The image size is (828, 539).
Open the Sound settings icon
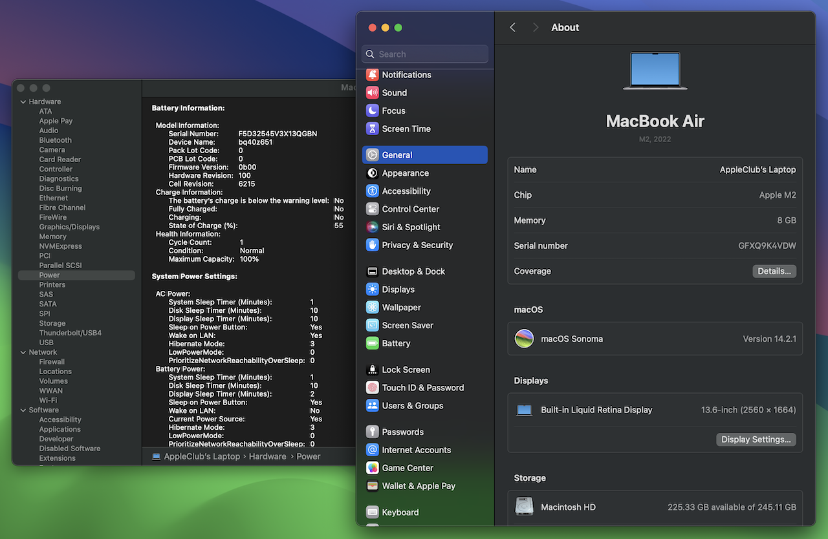[x=372, y=92]
